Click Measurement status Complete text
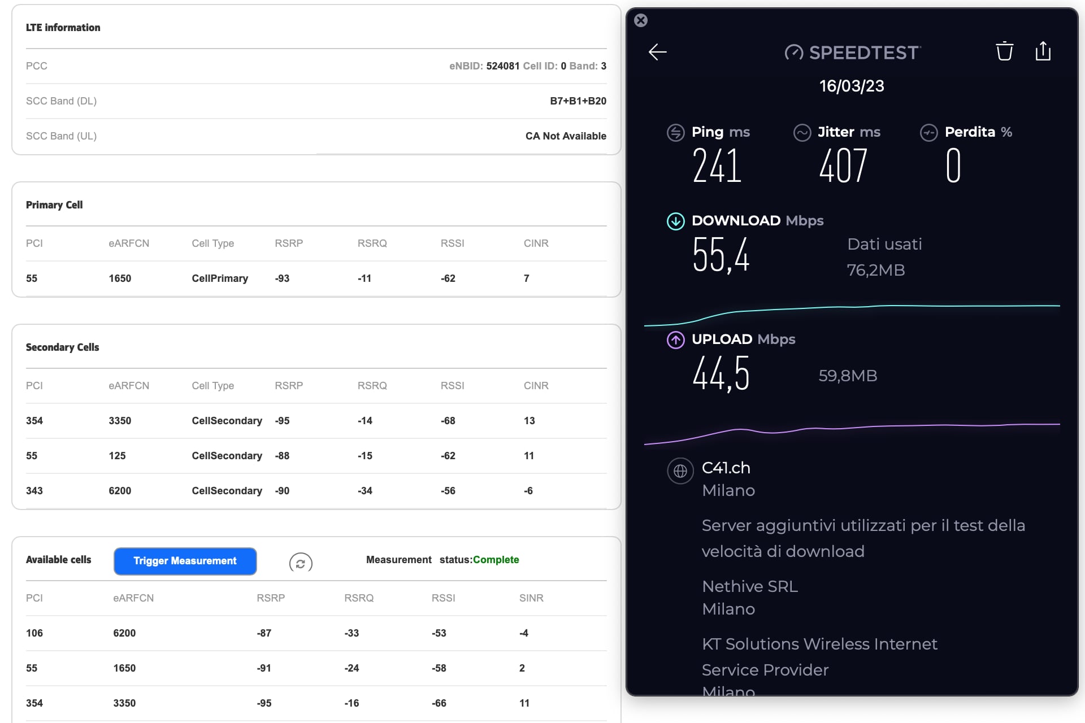Image resolution: width=1085 pixels, height=723 pixels. (x=496, y=560)
